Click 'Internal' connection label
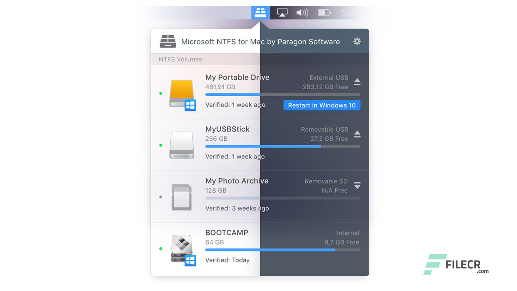This screenshot has height=291, width=517. point(348,233)
